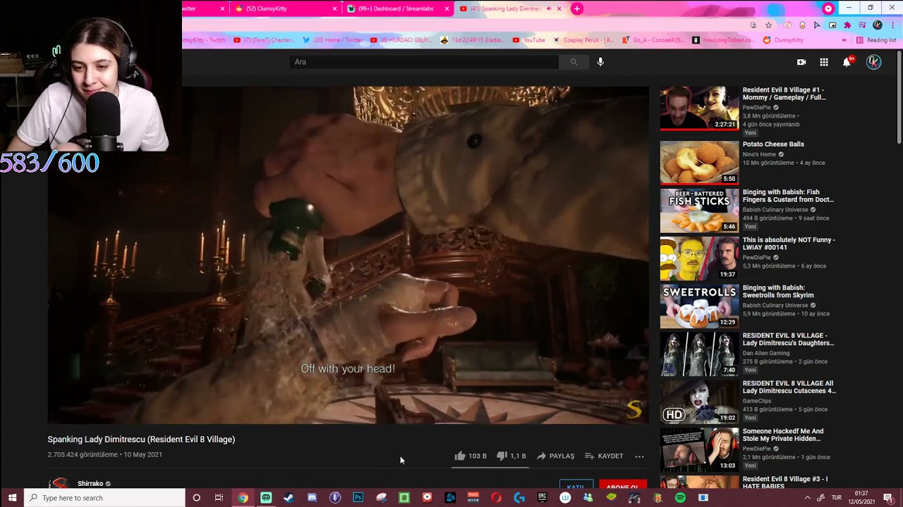This screenshot has height=507, width=903.
Task: Open the YouTube bookmark
Action: pos(529,40)
